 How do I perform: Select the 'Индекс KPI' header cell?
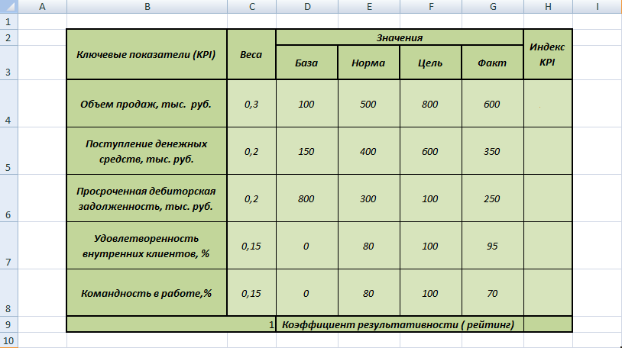pos(547,54)
